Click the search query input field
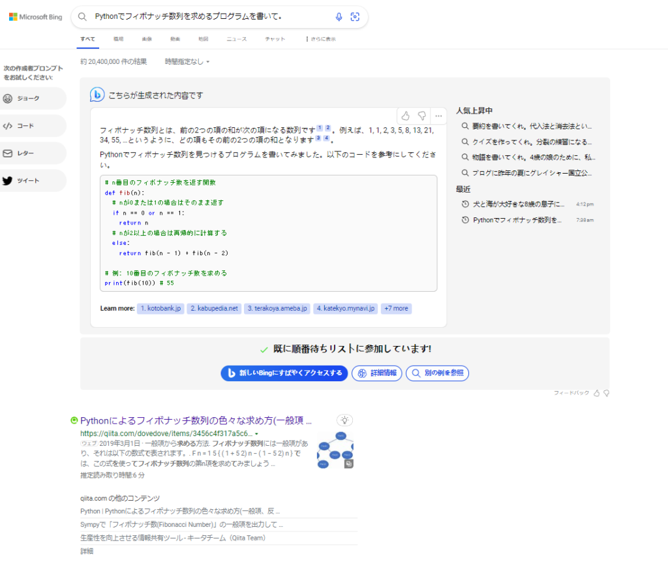Image resolution: width=668 pixels, height=564 pixels. [211, 16]
